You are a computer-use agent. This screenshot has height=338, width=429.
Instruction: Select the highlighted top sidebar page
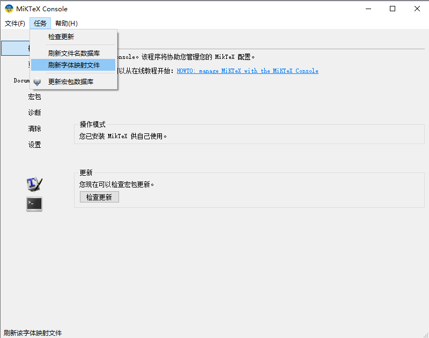pyautogui.click(x=16, y=48)
